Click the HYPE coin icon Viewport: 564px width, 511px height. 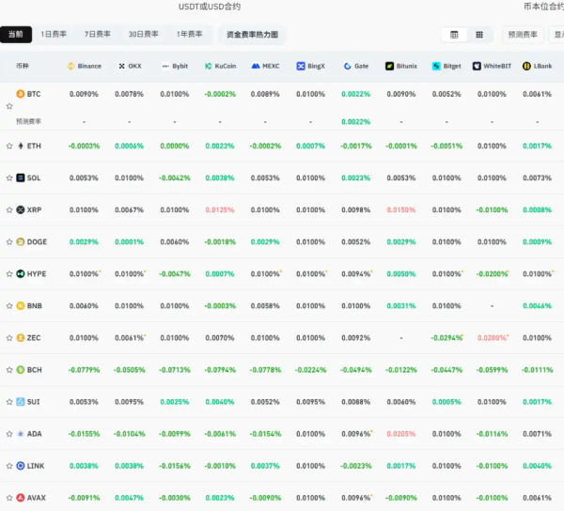(21, 273)
